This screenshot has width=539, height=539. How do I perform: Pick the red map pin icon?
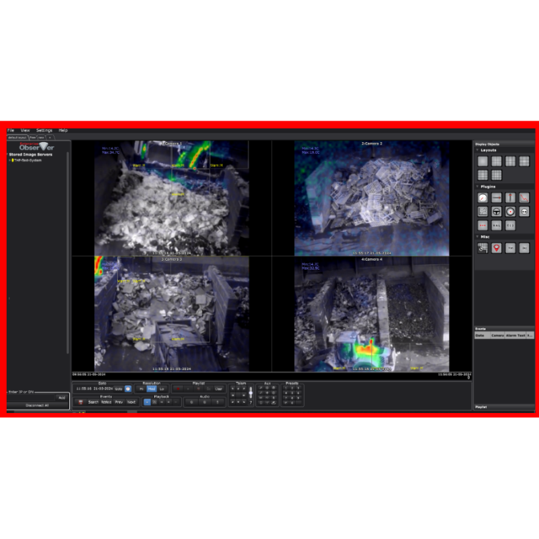click(497, 248)
